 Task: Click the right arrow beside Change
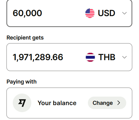(119, 103)
